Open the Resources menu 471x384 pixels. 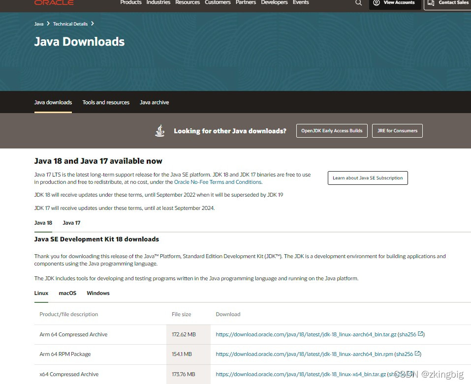tap(188, 2)
